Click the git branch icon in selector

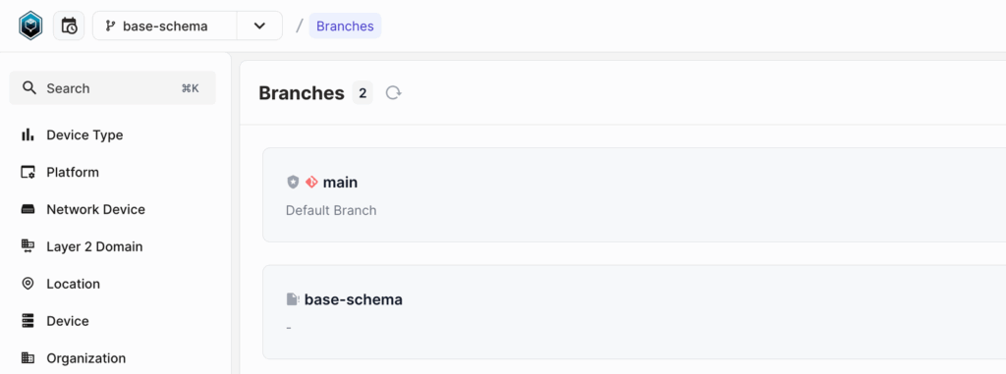click(110, 27)
